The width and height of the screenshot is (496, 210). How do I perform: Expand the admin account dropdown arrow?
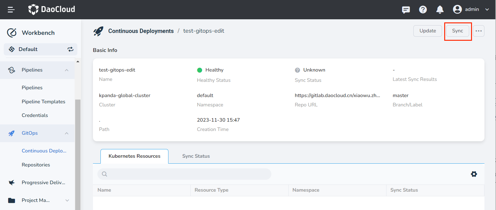[x=487, y=10]
